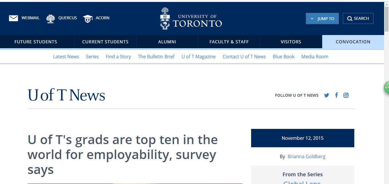Open U of T News Facebook page
This screenshot has height=184, width=389.
point(337,95)
